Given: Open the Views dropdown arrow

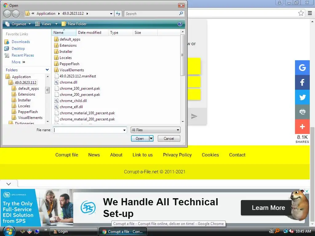Looking at the screenshot, I should 57,24.
